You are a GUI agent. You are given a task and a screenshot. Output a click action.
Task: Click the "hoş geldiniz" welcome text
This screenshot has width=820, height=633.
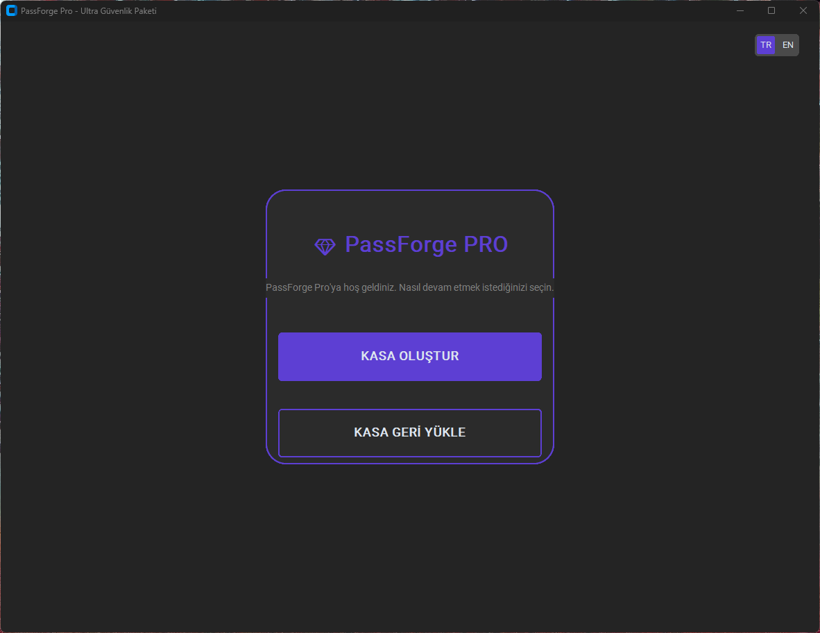click(x=370, y=287)
